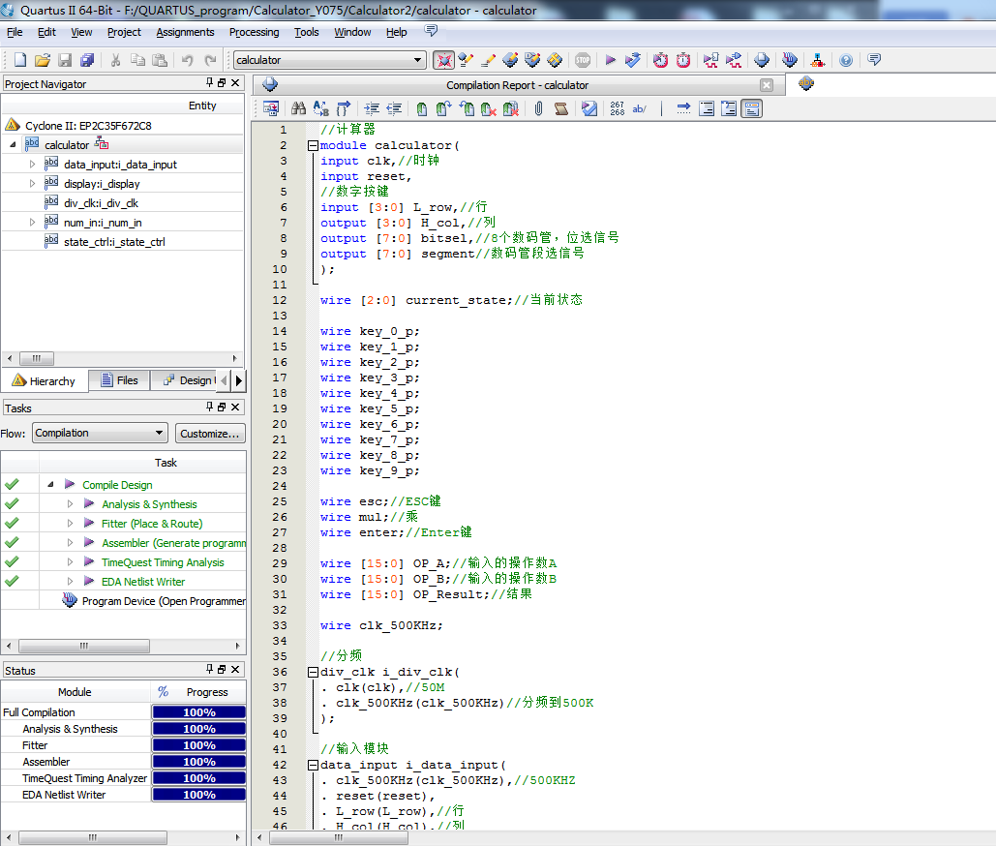
Task: Click the increase indent icon
Action: [x=372, y=109]
